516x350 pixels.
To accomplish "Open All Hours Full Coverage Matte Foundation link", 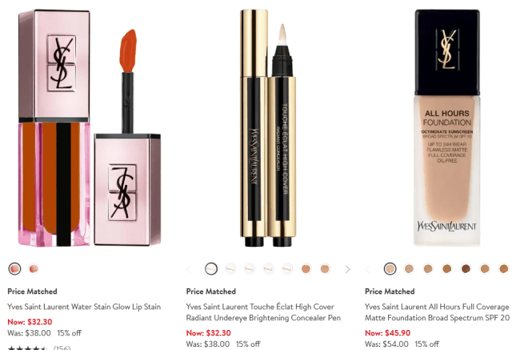I will coord(437,312).
